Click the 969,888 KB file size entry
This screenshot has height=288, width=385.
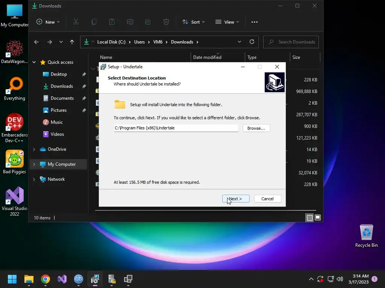[x=306, y=91]
